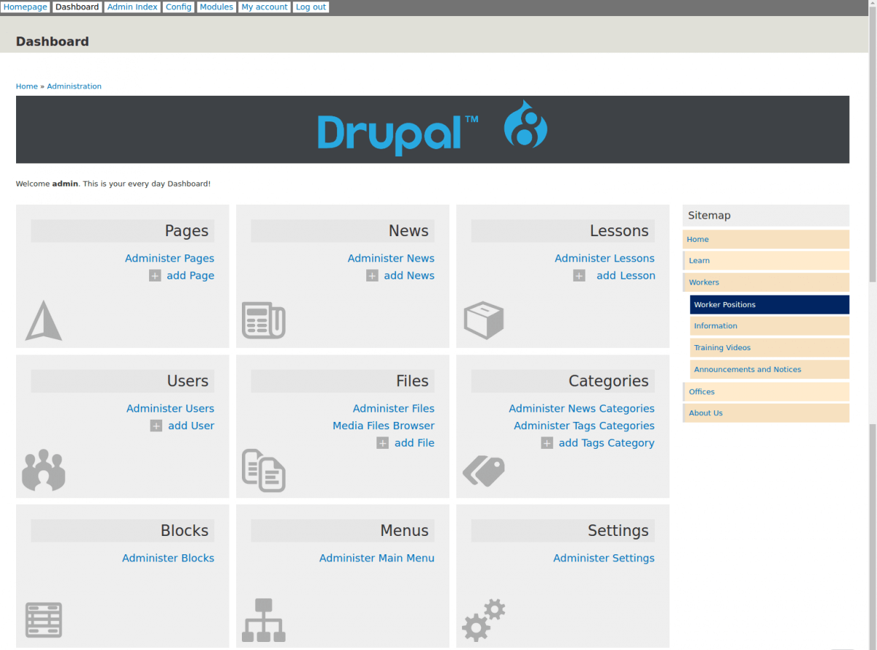
Task: Click the Files panel documents icon
Action: 264,470
